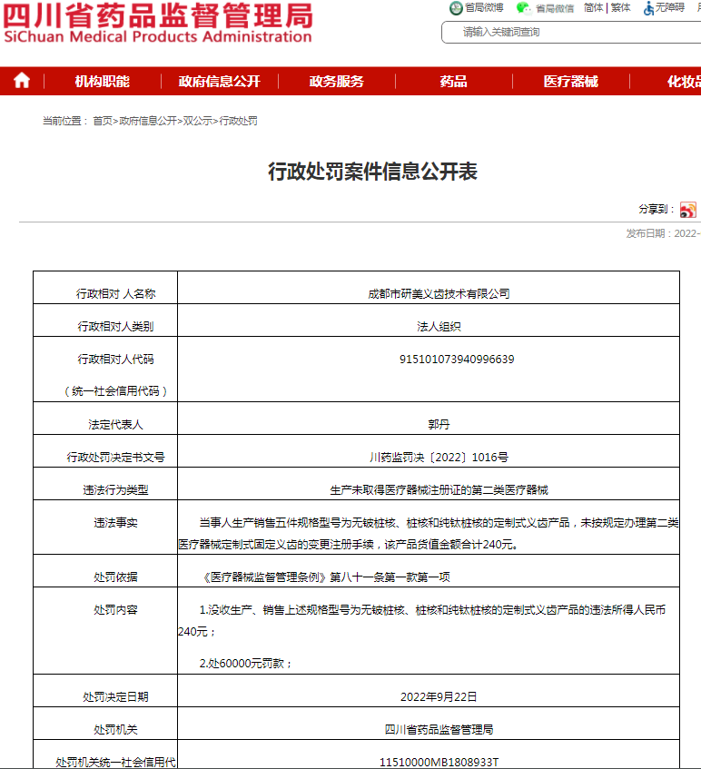This screenshot has width=701, height=769.
Task: Open the 省局微信 link text
Action: (555, 8)
